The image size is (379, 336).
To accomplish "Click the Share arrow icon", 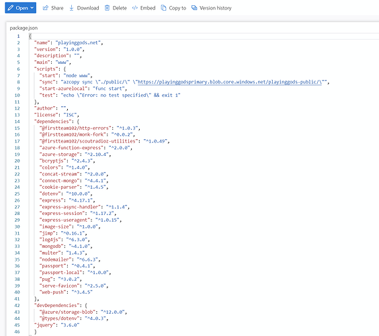I will pos(46,8).
